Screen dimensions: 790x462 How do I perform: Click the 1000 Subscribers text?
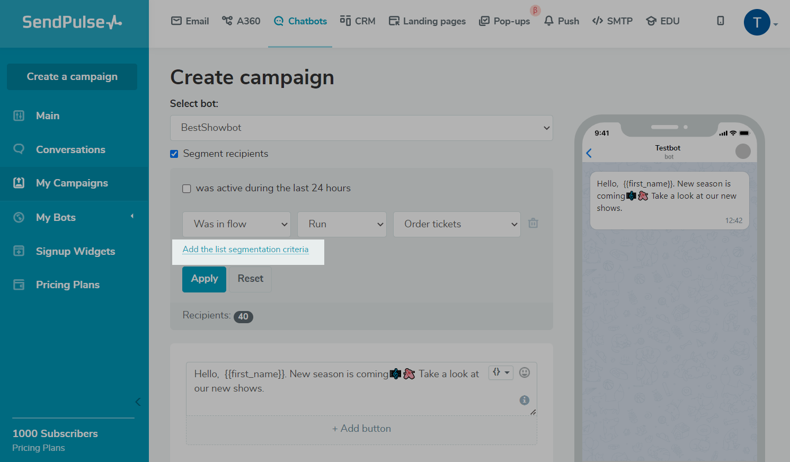tap(55, 434)
